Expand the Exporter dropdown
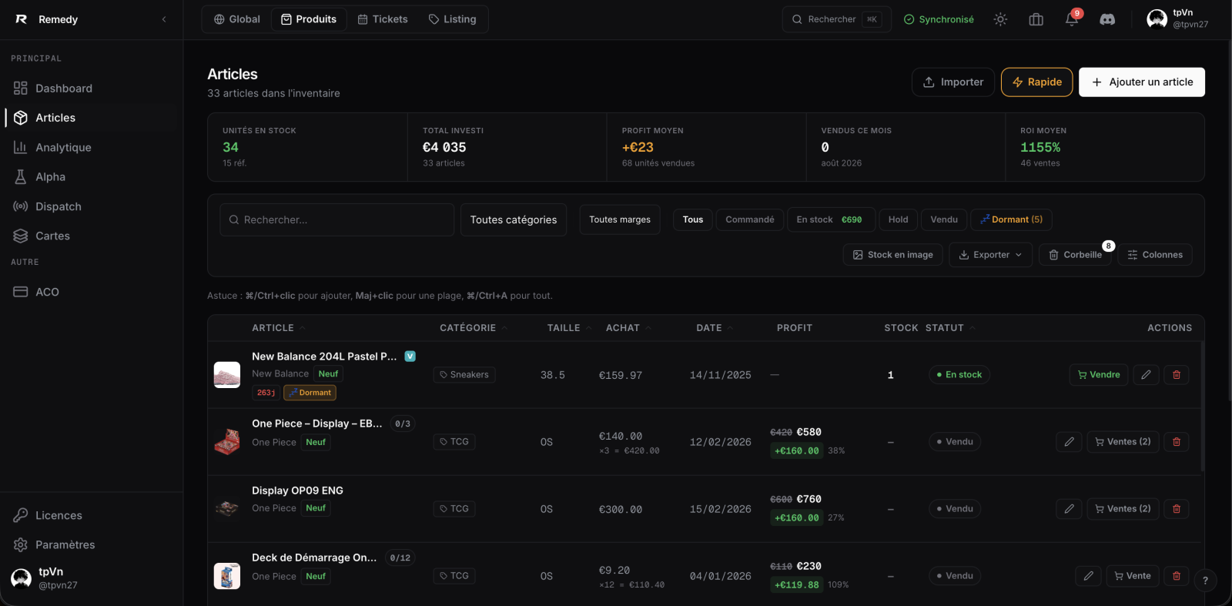This screenshot has height=606, width=1232. [x=990, y=255]
